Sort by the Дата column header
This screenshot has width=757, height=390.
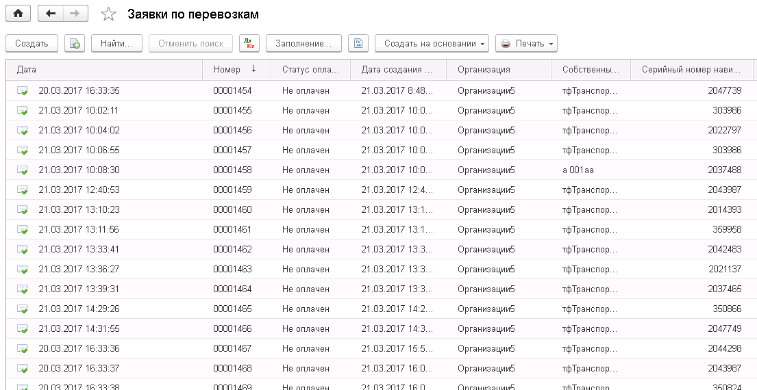104,69
